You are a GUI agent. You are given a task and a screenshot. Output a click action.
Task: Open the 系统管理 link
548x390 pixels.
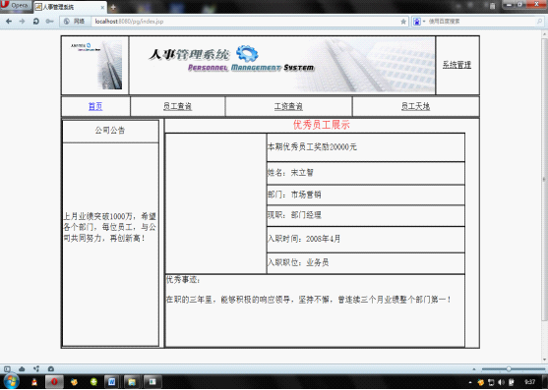click(x=457, y=65)
